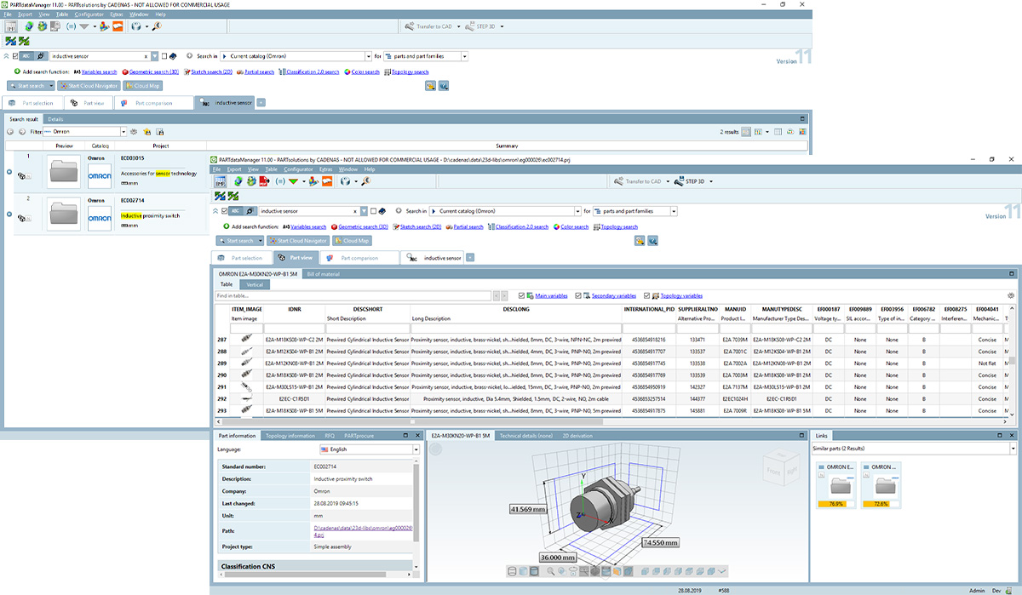The width and height of the screenshot is (1022, 595).
Task: Collapse search panel with double chevron in front window
Action: pos(215,211)
